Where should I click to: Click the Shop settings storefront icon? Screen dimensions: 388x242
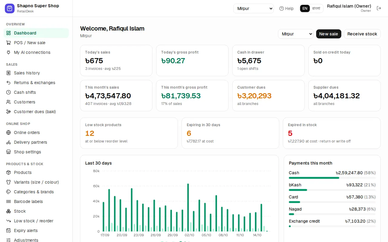[x=8, y=152]
